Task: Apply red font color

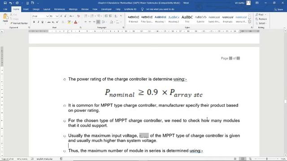Action: coord(75,22)
